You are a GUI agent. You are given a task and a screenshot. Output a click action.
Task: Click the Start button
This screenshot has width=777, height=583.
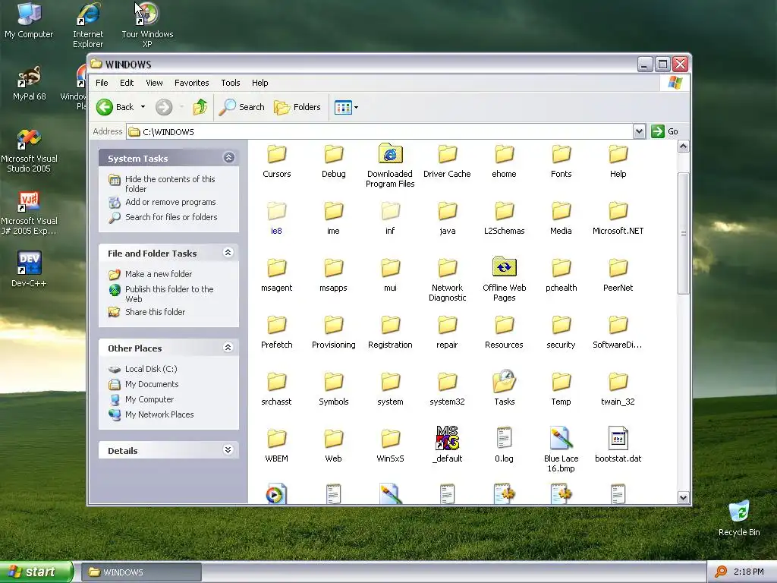coord(36,572)
